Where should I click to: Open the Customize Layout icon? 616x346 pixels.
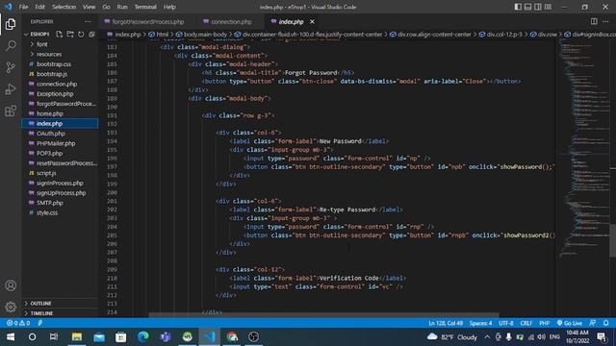[548, 7]
